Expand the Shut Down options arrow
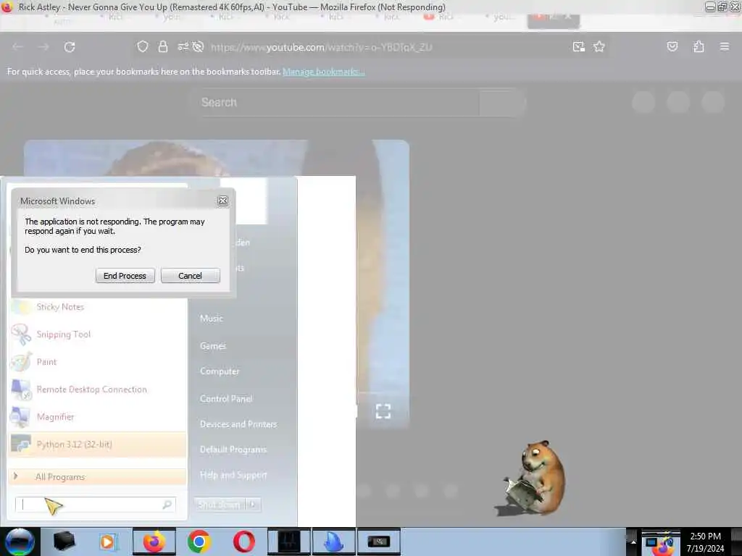This screenshot has width=742, height=556. 254,505
